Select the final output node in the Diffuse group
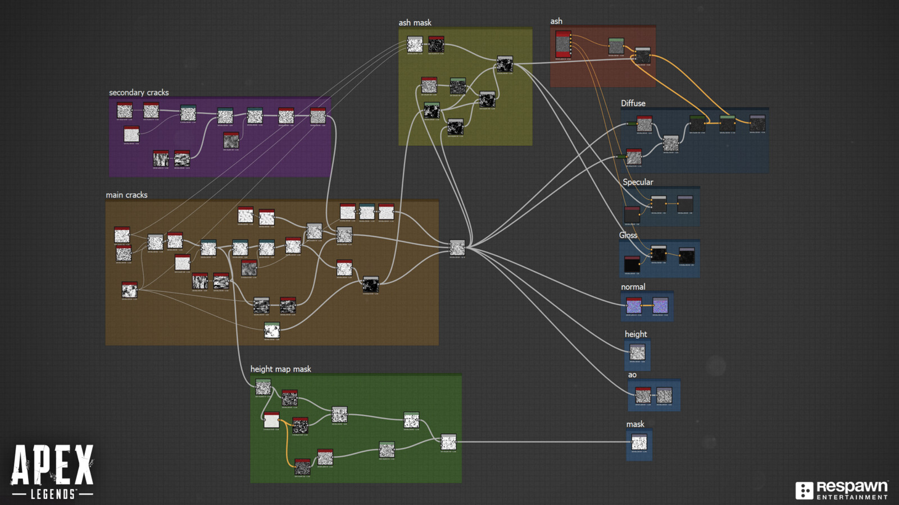Viewport: 899px width, 505px height. [757, 122]
